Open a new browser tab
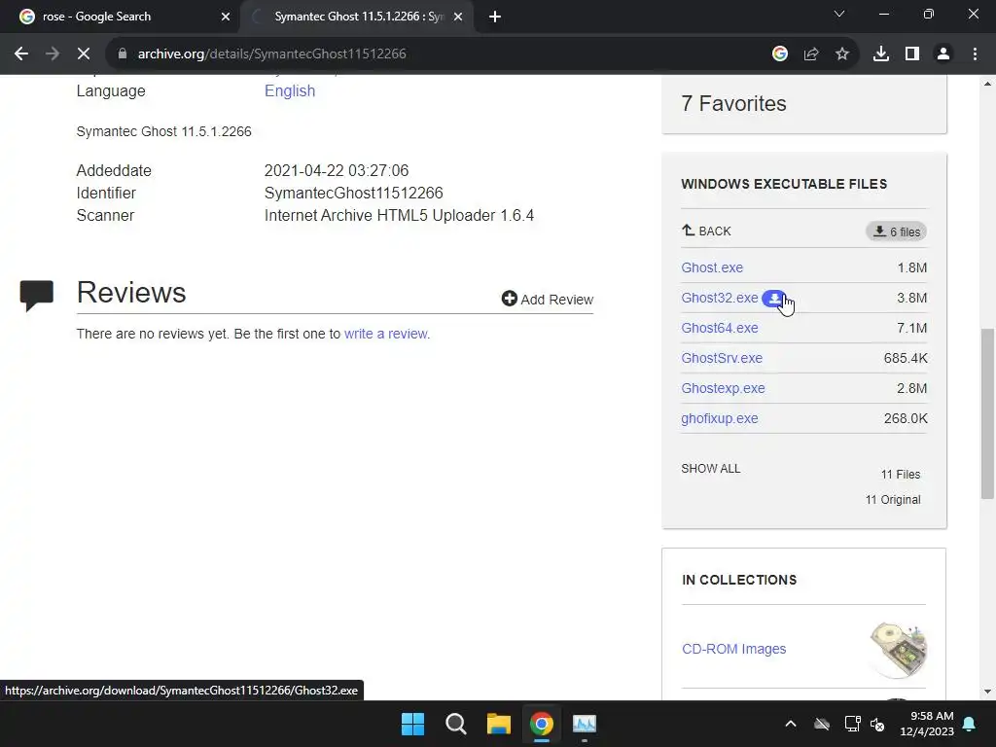Image resolution: width=996 pixels, height=747 pixels. [495, 17]
